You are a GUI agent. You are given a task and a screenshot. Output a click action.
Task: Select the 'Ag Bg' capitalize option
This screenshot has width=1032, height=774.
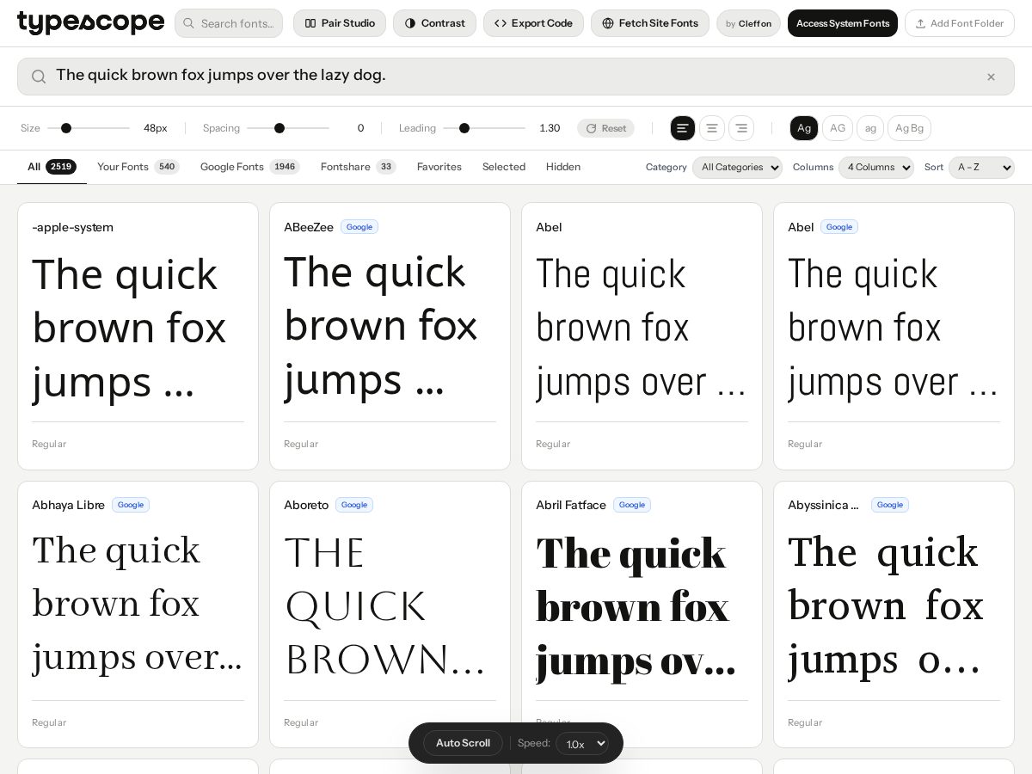tap(909, 128)
